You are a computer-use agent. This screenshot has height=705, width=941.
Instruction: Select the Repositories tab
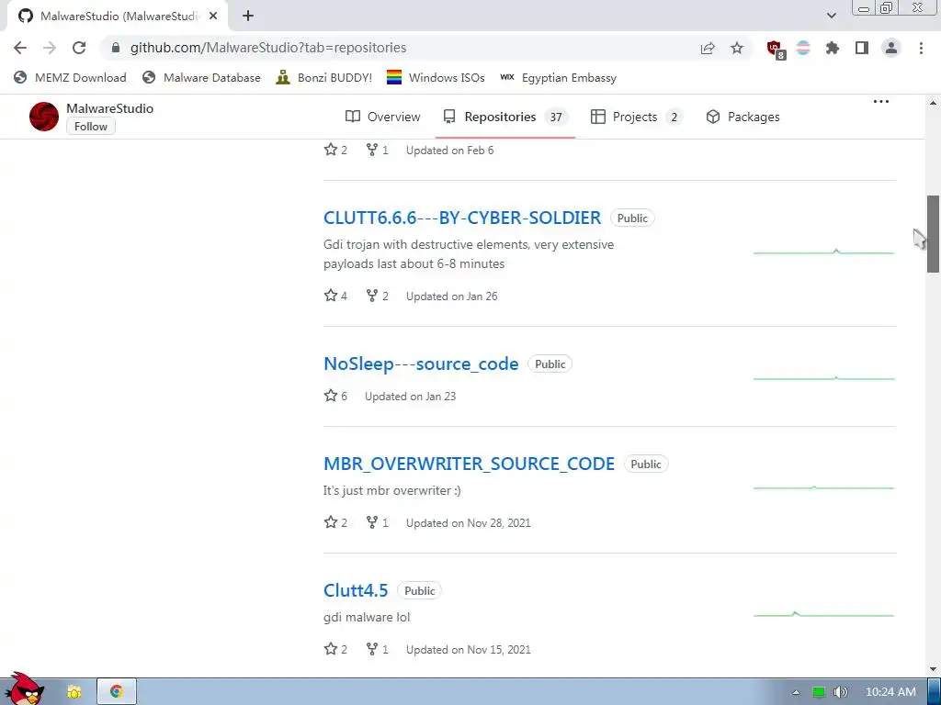[505, 117]
